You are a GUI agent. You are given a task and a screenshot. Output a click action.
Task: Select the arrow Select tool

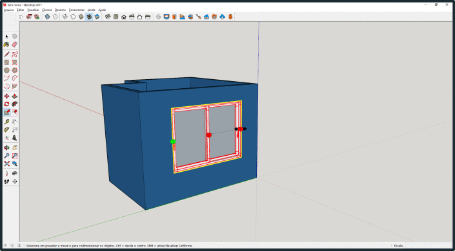(6, 37)
